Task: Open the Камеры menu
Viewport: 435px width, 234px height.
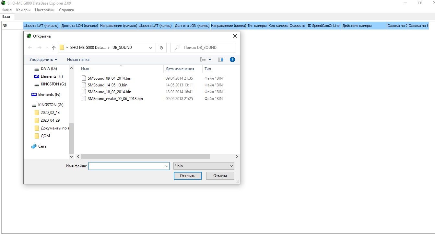Action: coord(23,10)
